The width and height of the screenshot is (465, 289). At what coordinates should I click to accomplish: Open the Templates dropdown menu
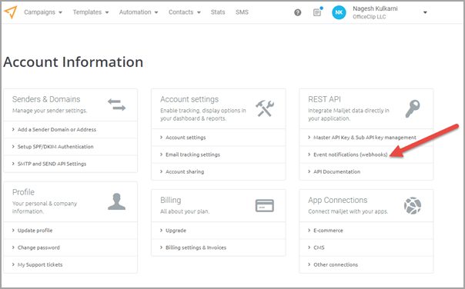[91, 12]
